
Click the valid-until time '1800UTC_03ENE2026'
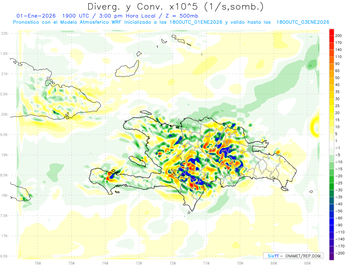303,22
